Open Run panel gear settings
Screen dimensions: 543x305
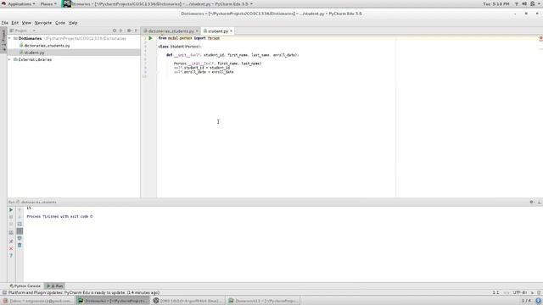(x=532, y=202)
